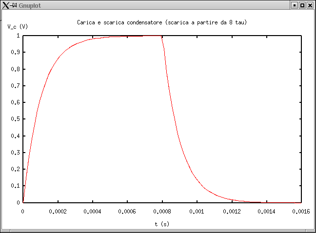This screenshot has width=316, height=233.
Task: Open the window menu X icon
Action: [x=5, y=5]
